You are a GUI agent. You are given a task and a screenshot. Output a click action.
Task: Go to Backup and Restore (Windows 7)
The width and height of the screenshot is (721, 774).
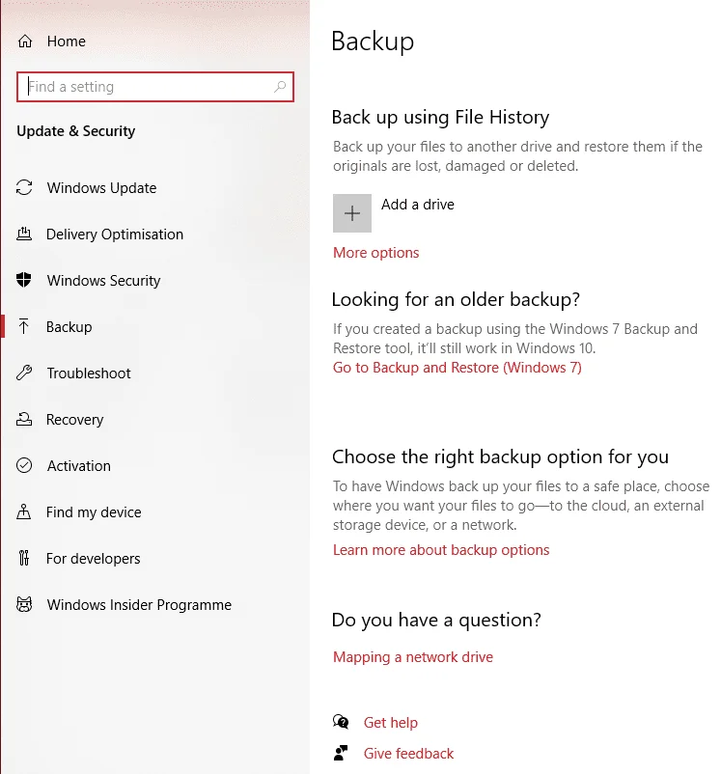click(457, 367)
